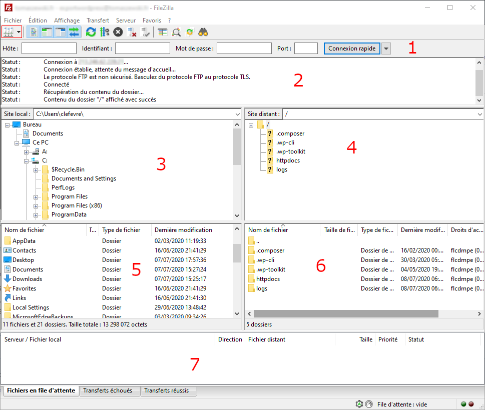The image size is (485, 410).
Task: Refresh the file and folder lists
Action: pyautogui.click(x=91, y=32)
